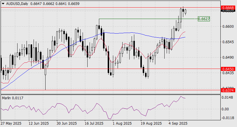Open the chart menu triangle beside AUDUSD
Viewport: 237px width, 127px height.
[3, 4]
